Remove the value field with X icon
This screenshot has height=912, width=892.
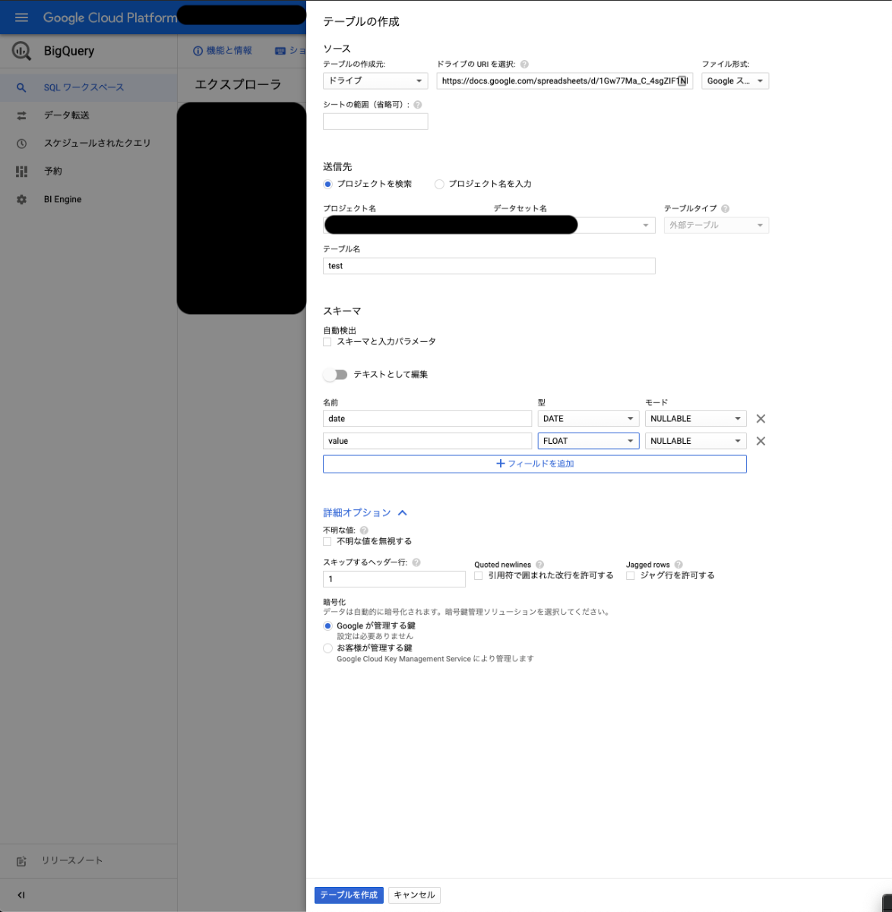click(761, 441)
